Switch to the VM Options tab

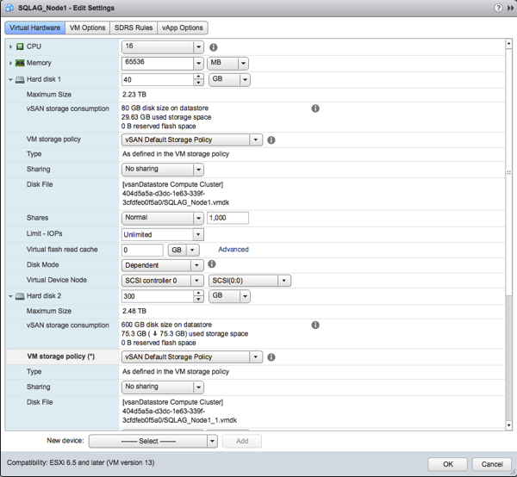[87, 28]
